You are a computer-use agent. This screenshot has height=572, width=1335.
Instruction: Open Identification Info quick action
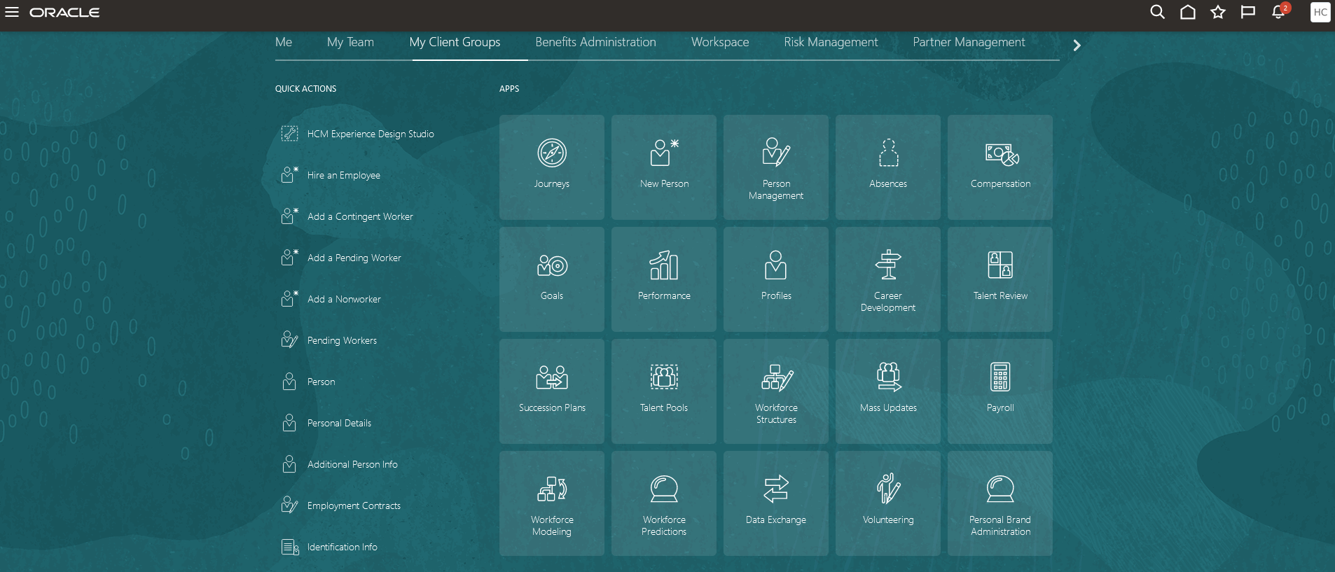point(329,547)
